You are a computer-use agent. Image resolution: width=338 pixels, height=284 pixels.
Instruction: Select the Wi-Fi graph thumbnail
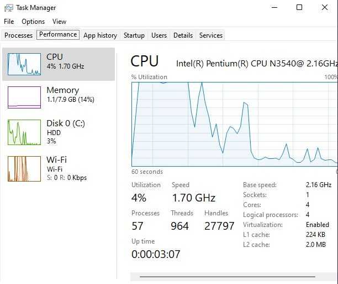24,169
